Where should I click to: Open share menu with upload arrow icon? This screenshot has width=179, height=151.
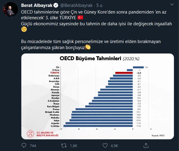click(x=146, y=146)
